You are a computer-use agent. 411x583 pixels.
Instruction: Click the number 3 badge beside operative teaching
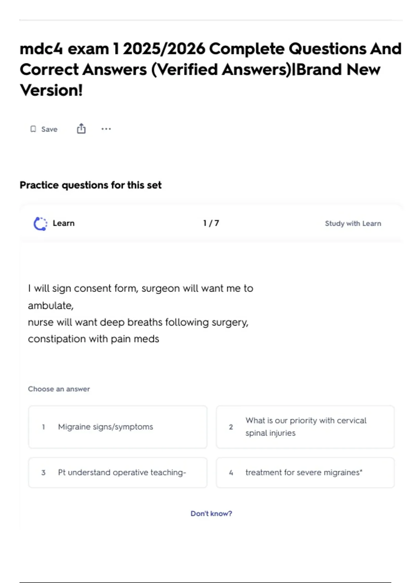coord(43,473)
